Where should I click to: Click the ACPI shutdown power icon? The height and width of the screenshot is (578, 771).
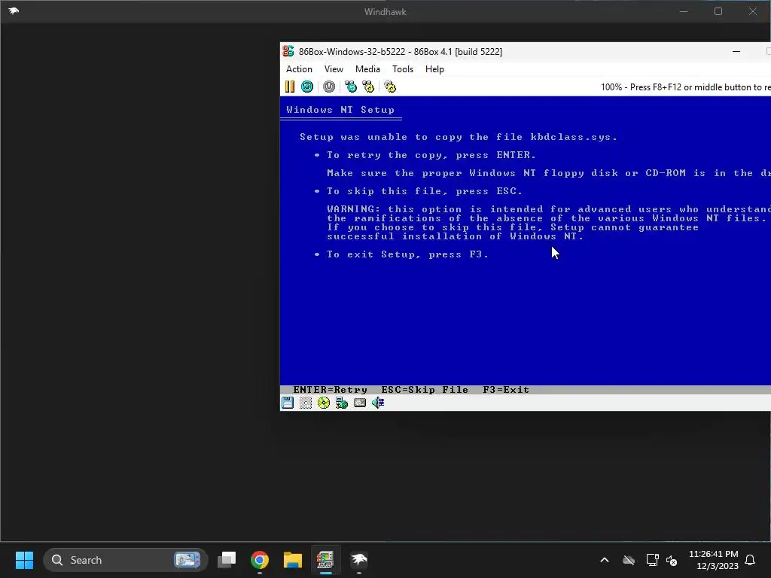click(x=329, y=87)
